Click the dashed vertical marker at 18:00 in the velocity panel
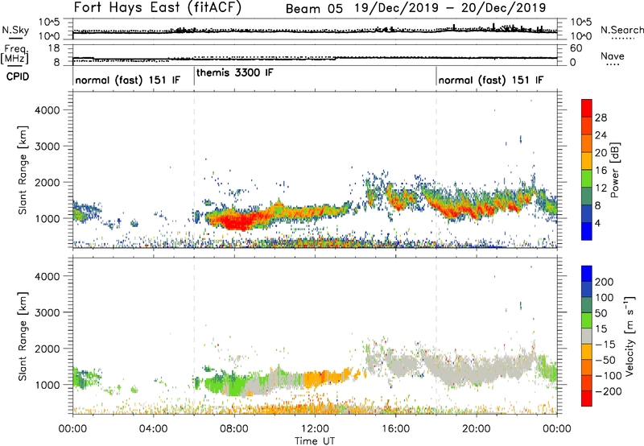Viewport: 644px width, 446px height. tap(436, 336)
